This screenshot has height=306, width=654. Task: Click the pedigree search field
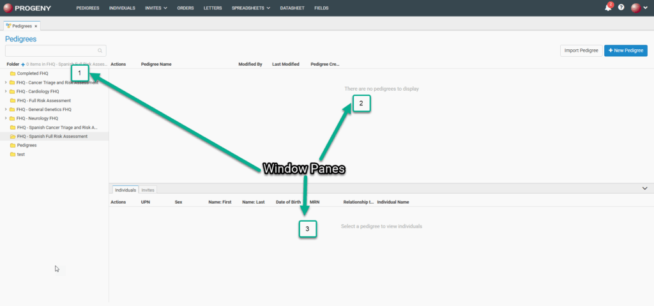point(51,50)
